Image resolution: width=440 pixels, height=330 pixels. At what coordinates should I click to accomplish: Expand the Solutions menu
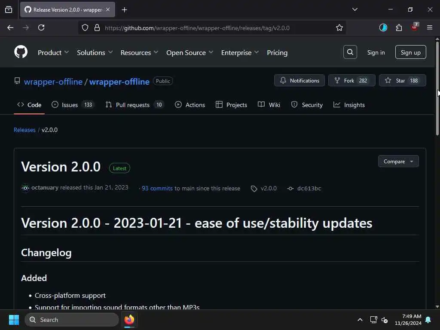(95, 52)
